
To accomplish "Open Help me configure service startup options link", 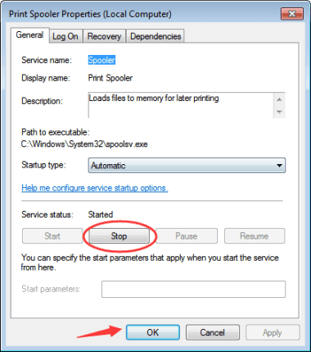I will 95,188.
